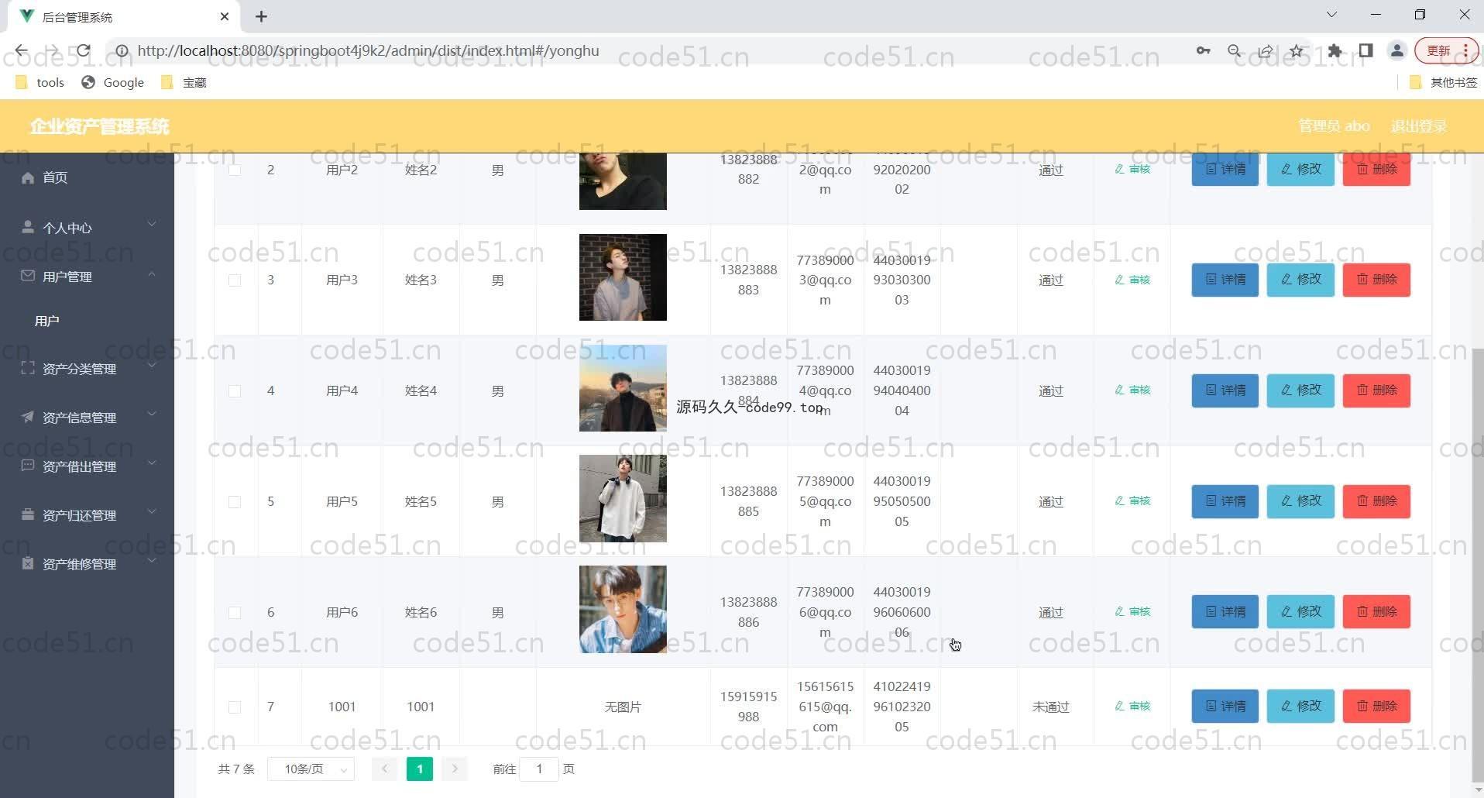Click 修改 for 用户6

[x=1300, y=612]
